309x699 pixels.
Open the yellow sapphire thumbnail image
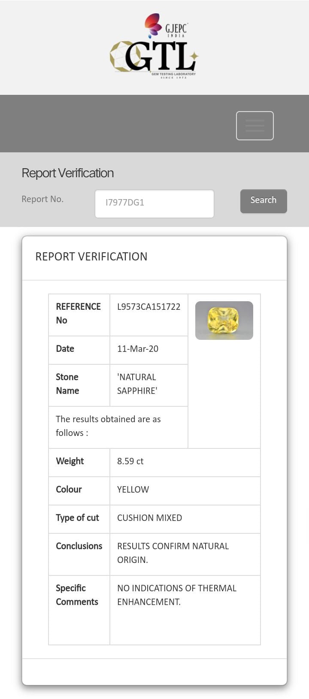click(x=224, y=321)
